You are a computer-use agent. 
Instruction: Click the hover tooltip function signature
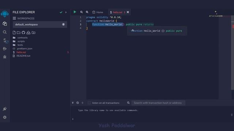(x=156, y=31)
